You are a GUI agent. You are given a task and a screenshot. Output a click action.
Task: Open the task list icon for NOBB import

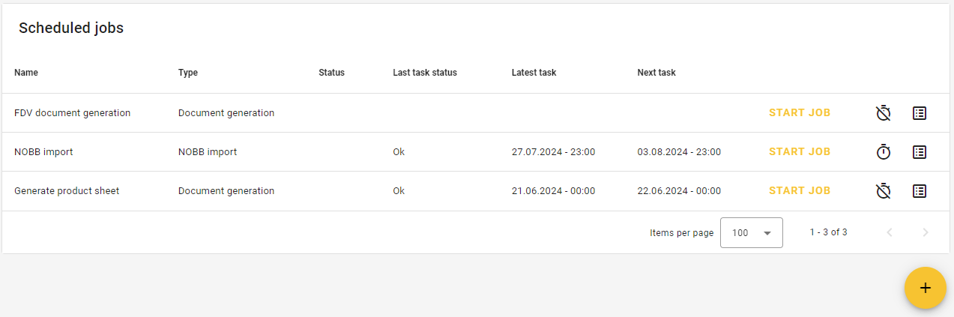click(x=920, y=152)
